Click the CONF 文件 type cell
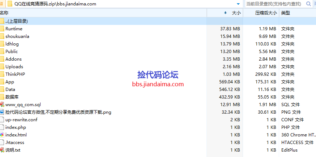316x157 pixels. 292,120
